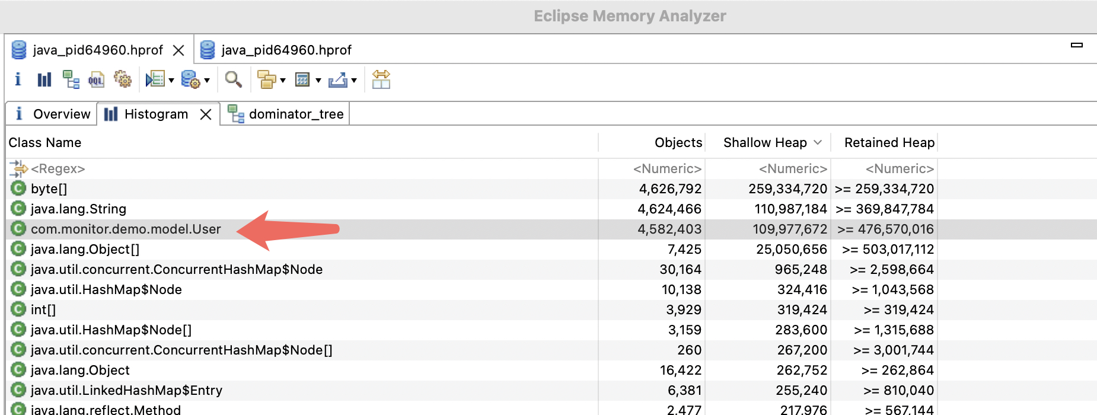This screenshot has width=1097, height=415.
Task: Open the OQL query editor icon
Action: (x=96, y=79)
